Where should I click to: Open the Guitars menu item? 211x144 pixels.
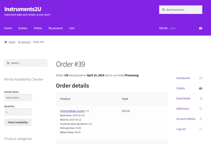[x=23, y=28]
